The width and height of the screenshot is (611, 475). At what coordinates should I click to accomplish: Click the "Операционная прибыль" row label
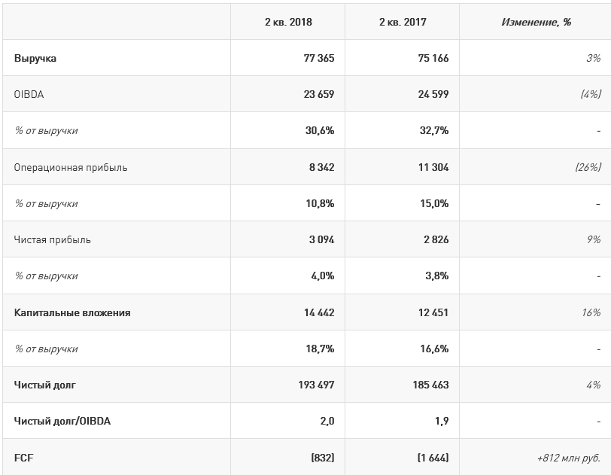71,167
